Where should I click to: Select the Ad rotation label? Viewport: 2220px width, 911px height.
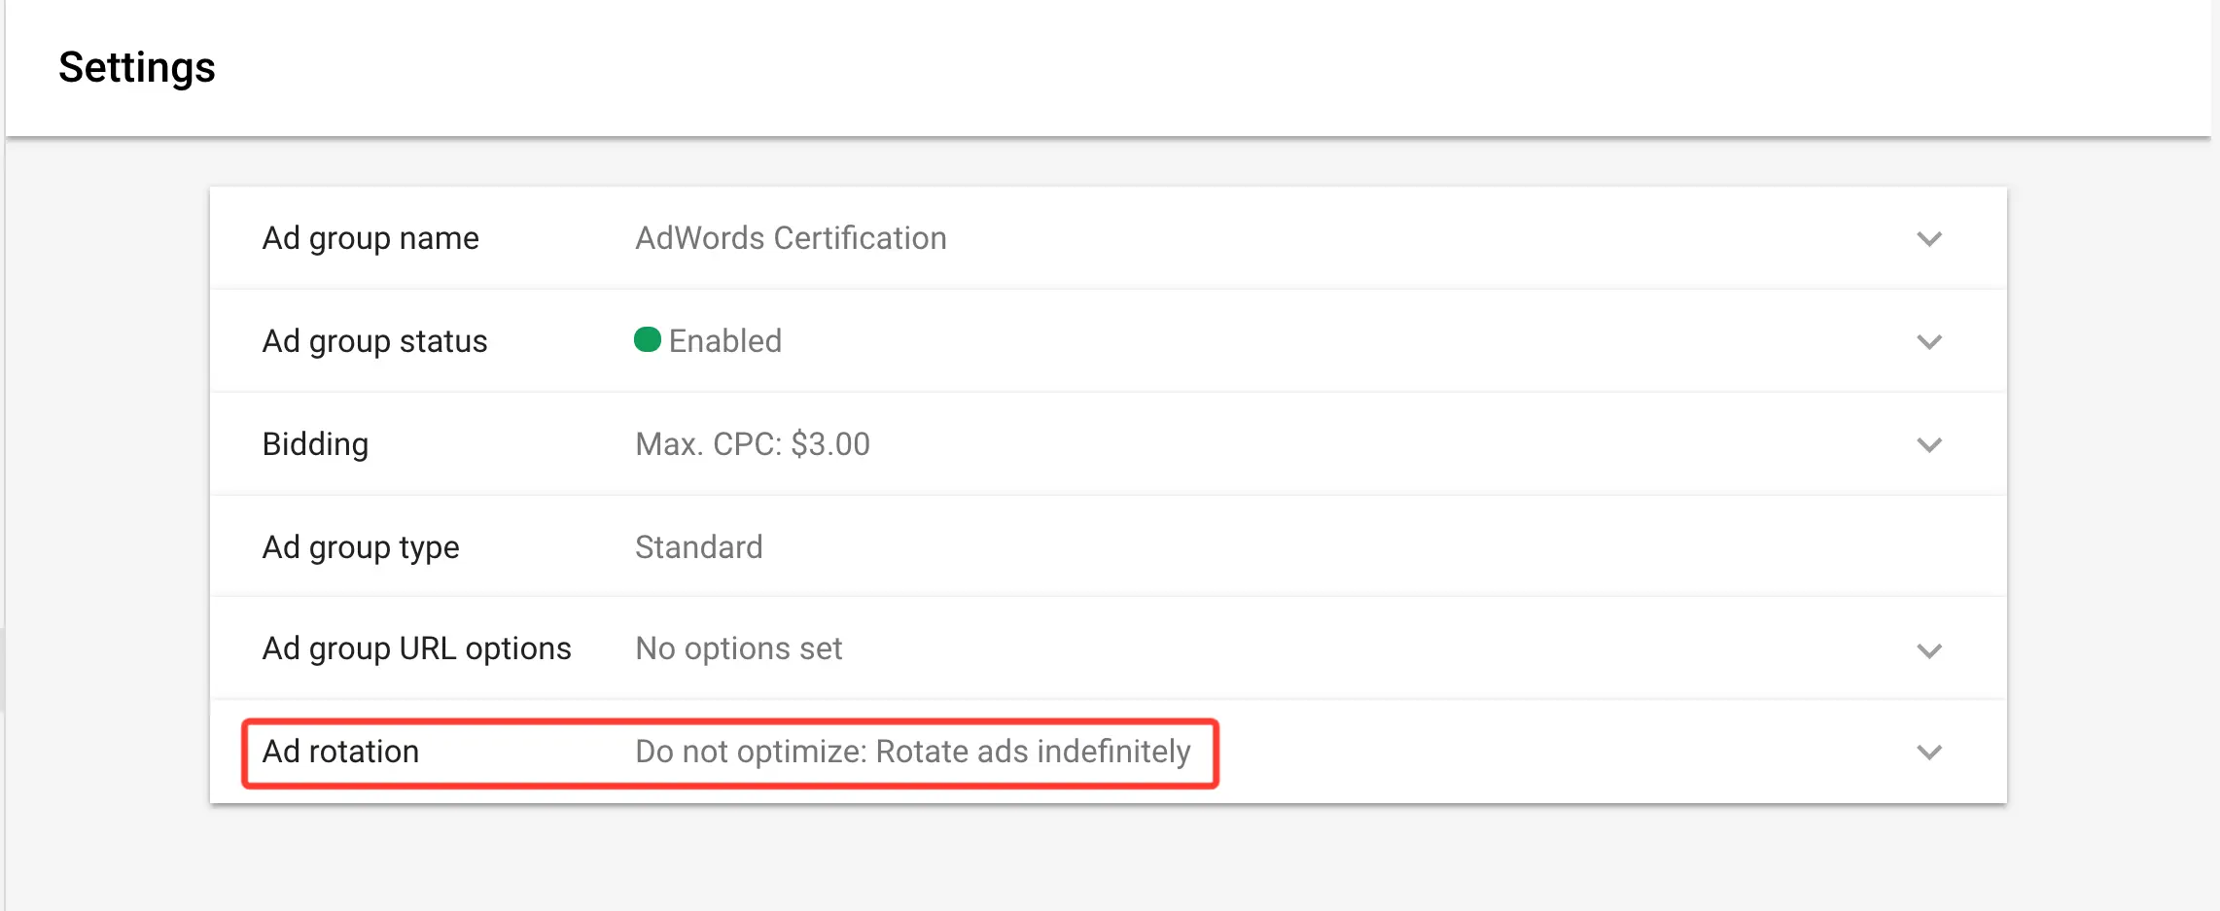(340, 752)
